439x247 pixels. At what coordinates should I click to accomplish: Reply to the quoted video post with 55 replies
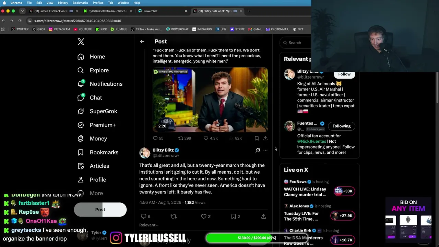coord(158,138)
